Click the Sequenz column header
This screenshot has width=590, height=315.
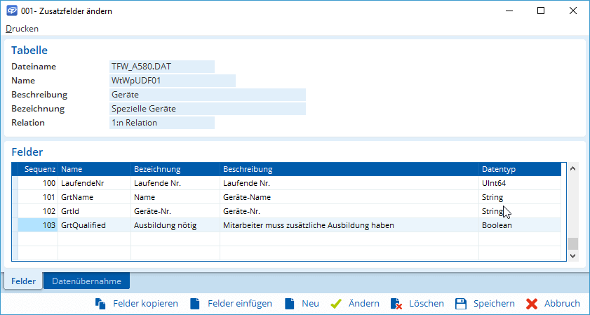point(39,169)
